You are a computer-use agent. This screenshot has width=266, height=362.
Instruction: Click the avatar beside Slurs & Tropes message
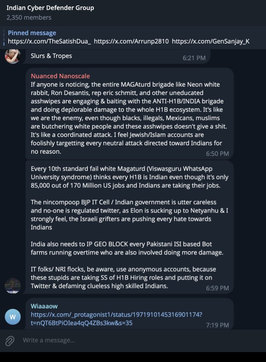[13, 56]
